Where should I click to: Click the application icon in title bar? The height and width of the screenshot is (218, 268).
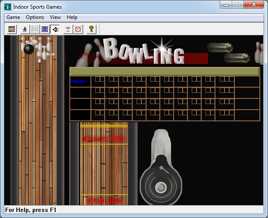[7, 6]
